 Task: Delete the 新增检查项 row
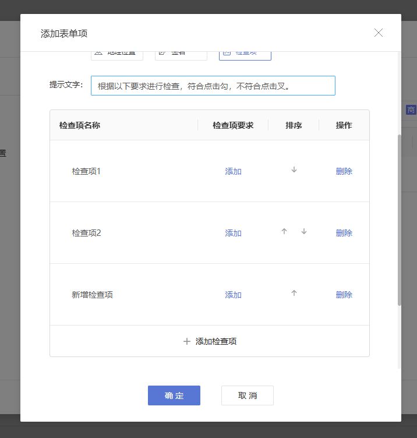click(344, 295)
